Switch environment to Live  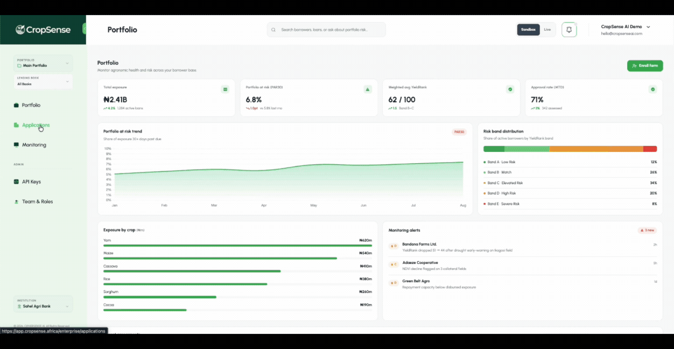click(547, 30)
